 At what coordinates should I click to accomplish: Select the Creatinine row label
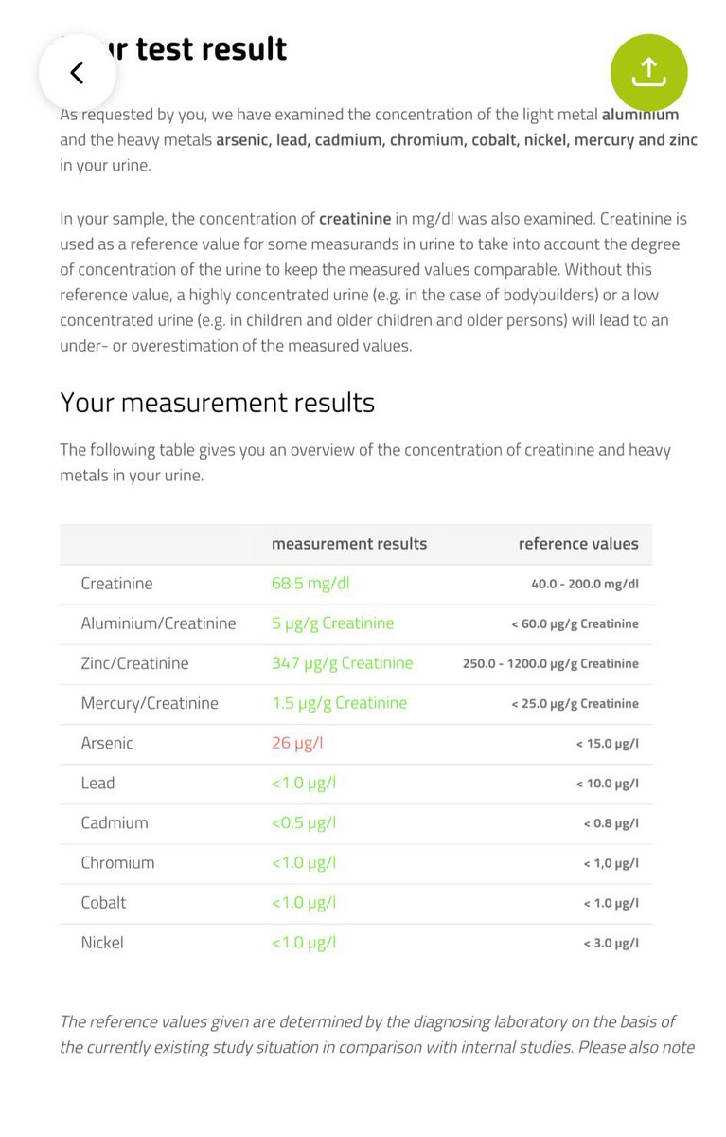[x=116, y=585]
